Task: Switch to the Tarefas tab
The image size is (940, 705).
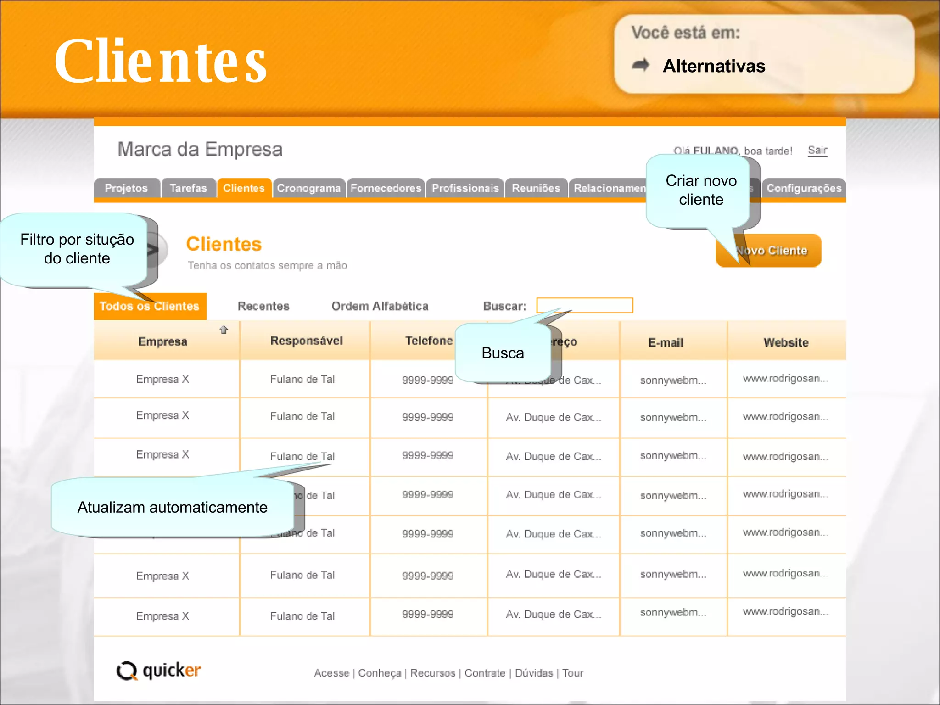Action: coord(188,188)
